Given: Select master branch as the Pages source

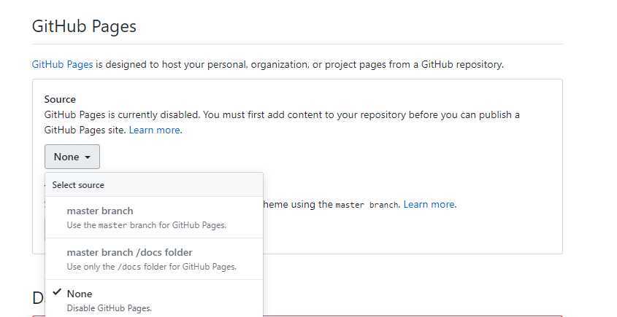Looking at the screenshot, I should tap(154, 217).
